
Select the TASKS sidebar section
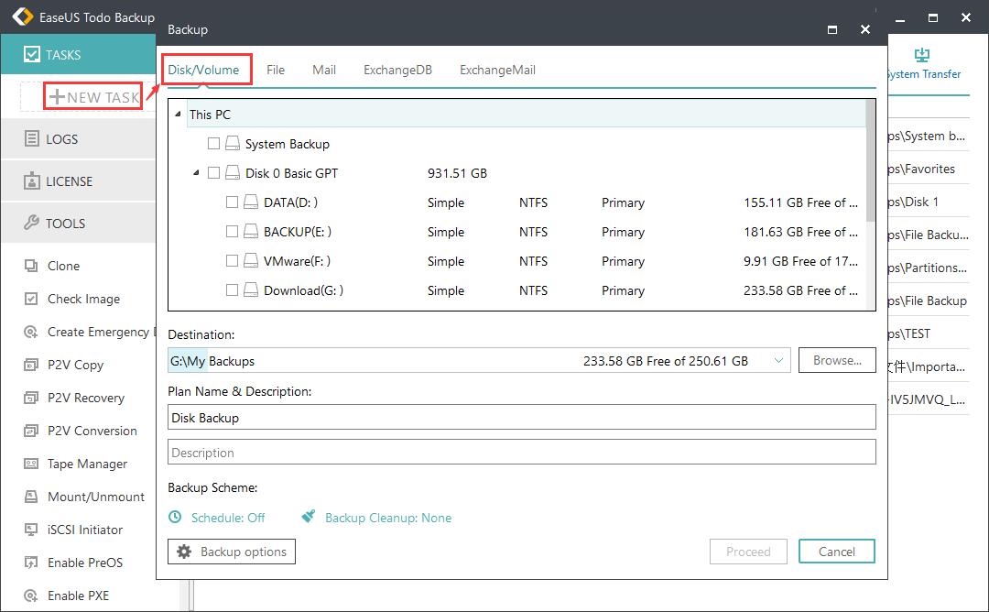(78, 54)
